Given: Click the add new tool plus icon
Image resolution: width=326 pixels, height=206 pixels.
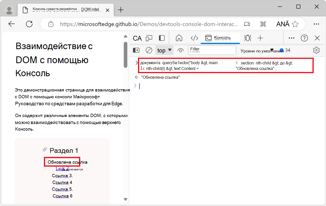Looking at the screenshot, I should pyautogui.click(x=260, y=38).
